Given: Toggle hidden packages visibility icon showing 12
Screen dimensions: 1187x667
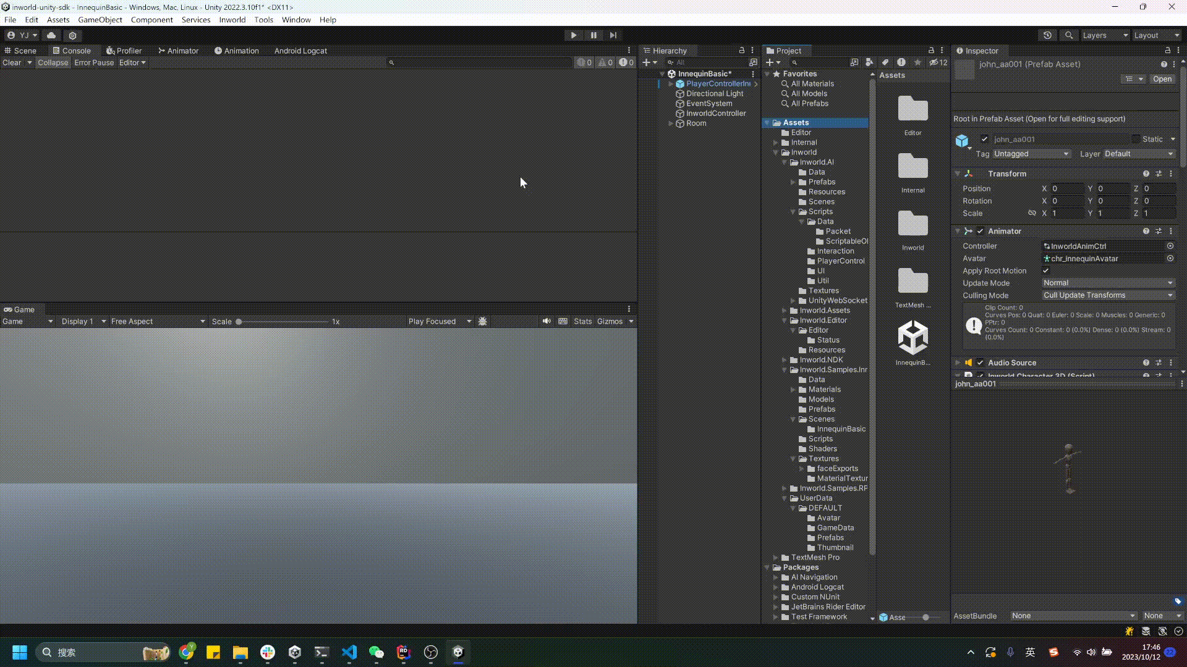Looking at the screenshot, I should [x=938, y=62].
